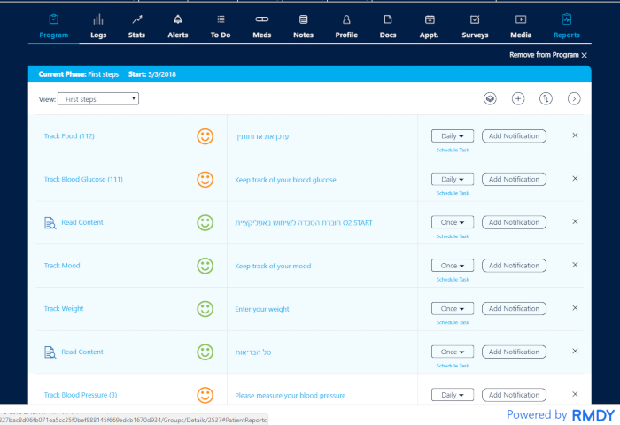Screen dimensions: 620x425
Task: Click Add Notification for Track Blood Glucose
Action: click(x=514, y=180)
